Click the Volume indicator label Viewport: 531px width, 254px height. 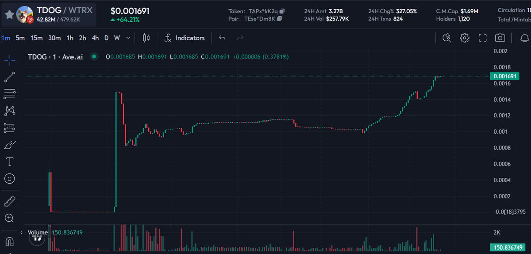(x=38, y=232)
